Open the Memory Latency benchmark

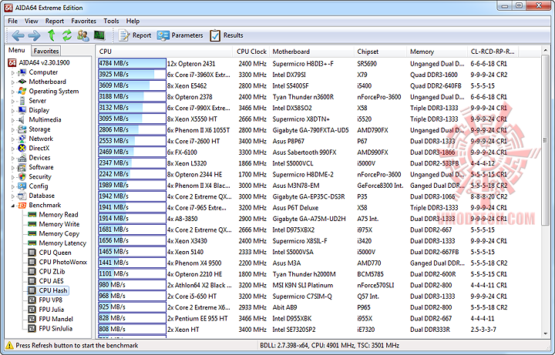[62, 243]
